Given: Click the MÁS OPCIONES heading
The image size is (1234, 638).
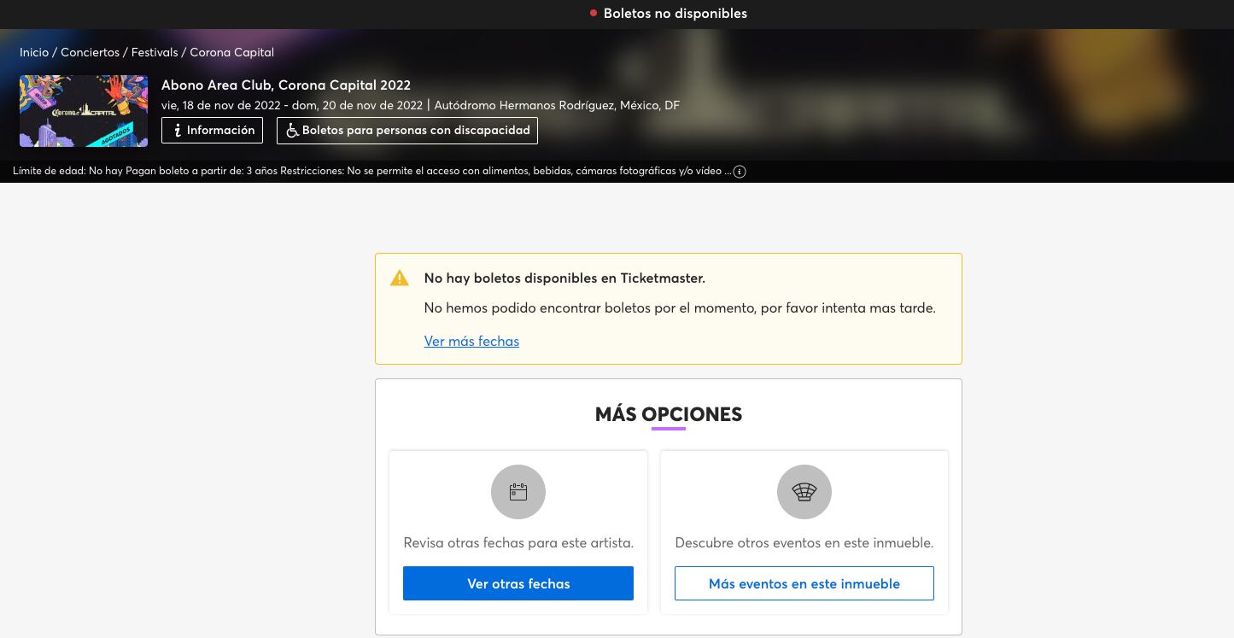Looking at the screenshot, I should click(669, 414).
